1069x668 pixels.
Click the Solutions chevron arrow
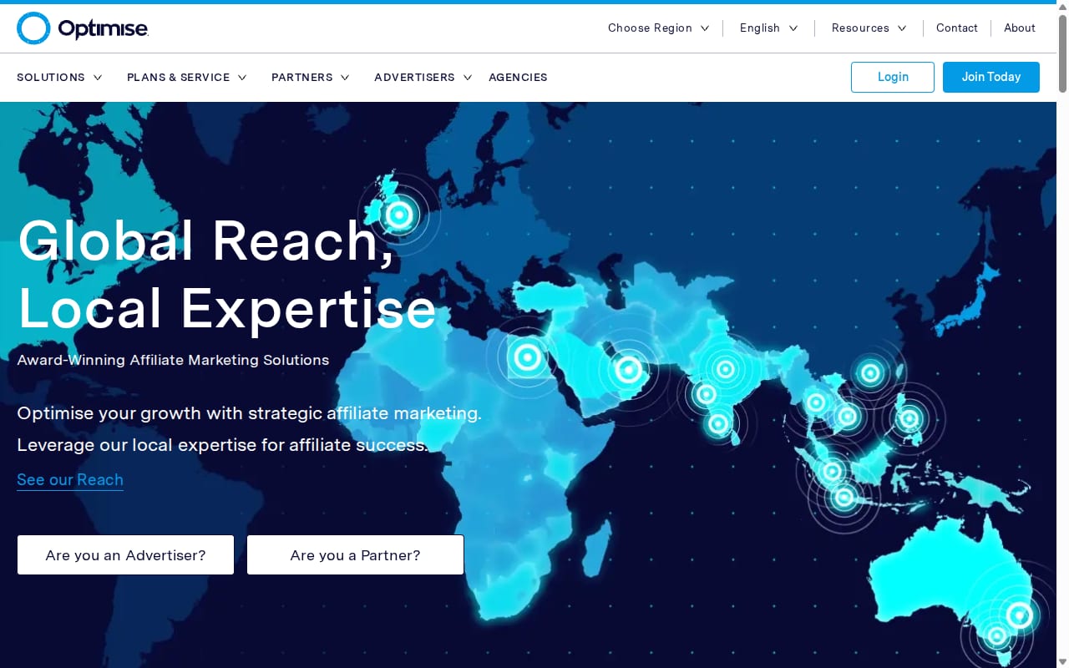pyautogui.click(x=98, y=78)
